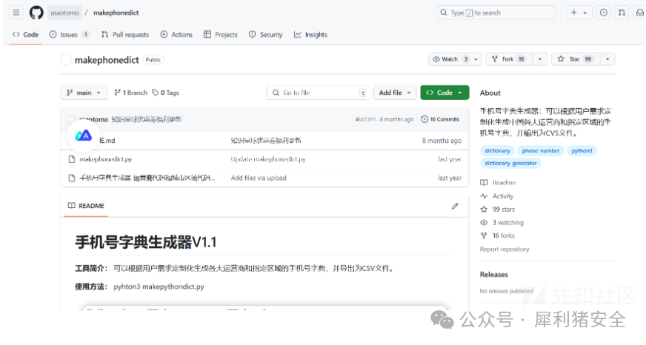646x345 pixels.
Task: Star the repository
Action: coord(576,59)
